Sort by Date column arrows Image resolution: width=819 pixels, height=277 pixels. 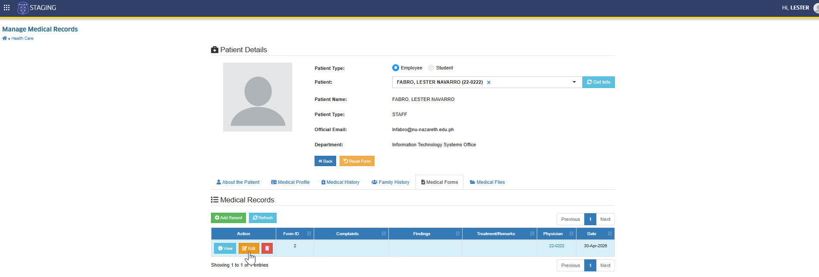tap(610, 234)
